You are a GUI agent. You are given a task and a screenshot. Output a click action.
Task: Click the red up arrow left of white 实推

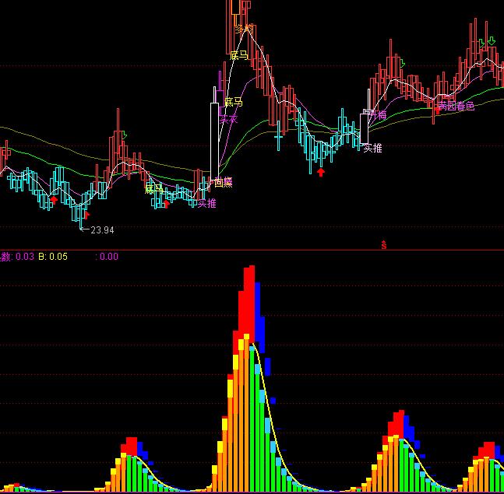(x=320, y=171)
